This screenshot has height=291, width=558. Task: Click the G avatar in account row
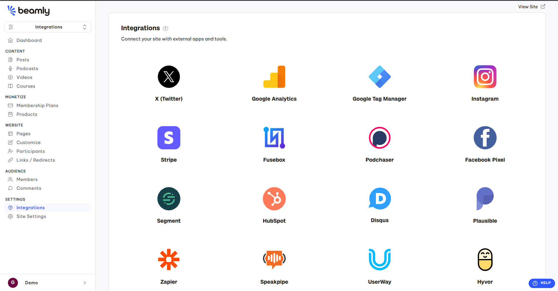tap(13, 282)
